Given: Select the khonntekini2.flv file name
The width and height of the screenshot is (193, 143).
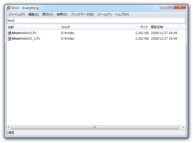Looking at the screenshot, I should pyautogui.click(x=24, y=33).
